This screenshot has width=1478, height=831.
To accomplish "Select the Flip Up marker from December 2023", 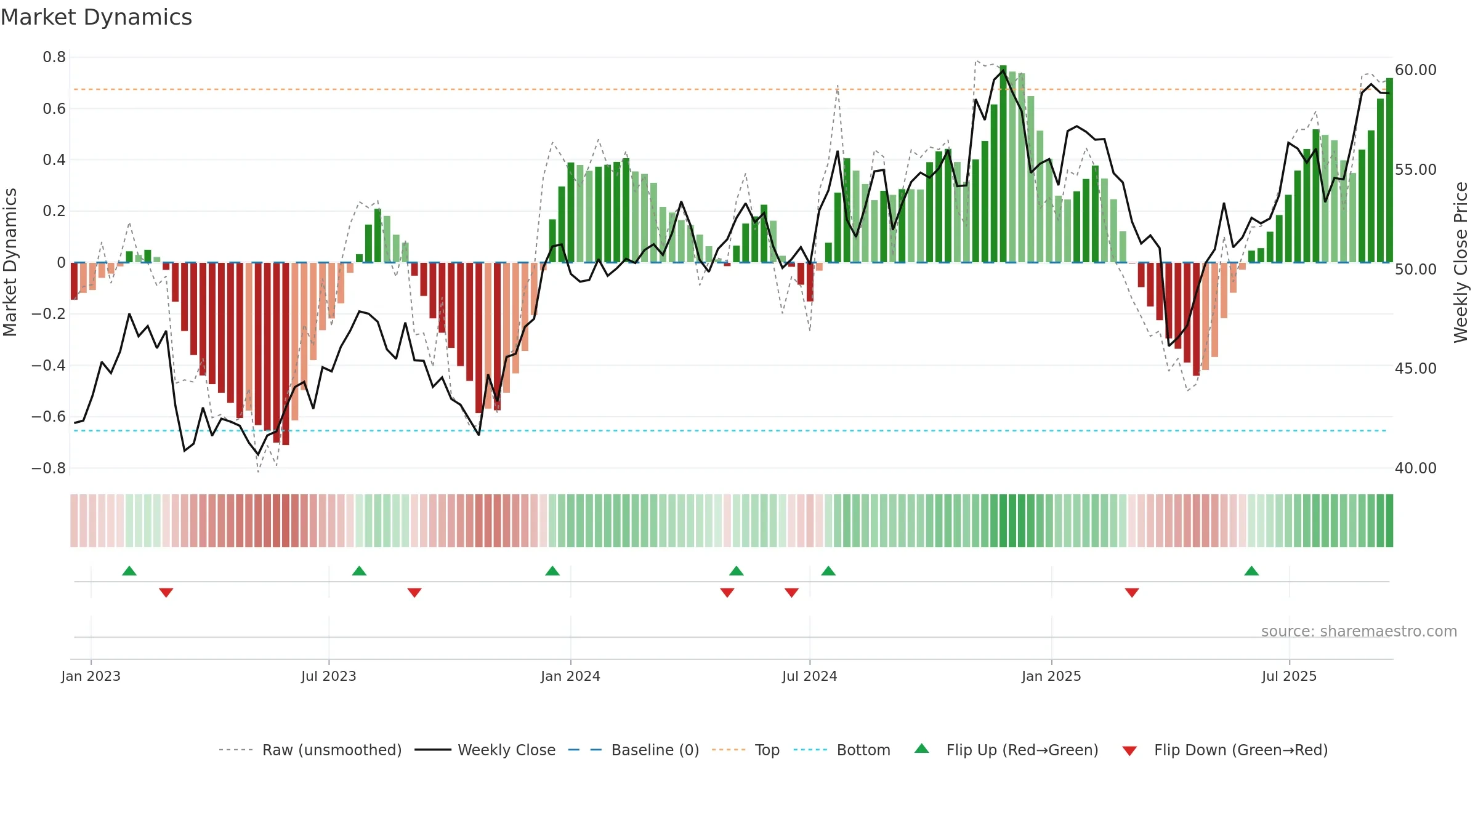I will (552, 571).
